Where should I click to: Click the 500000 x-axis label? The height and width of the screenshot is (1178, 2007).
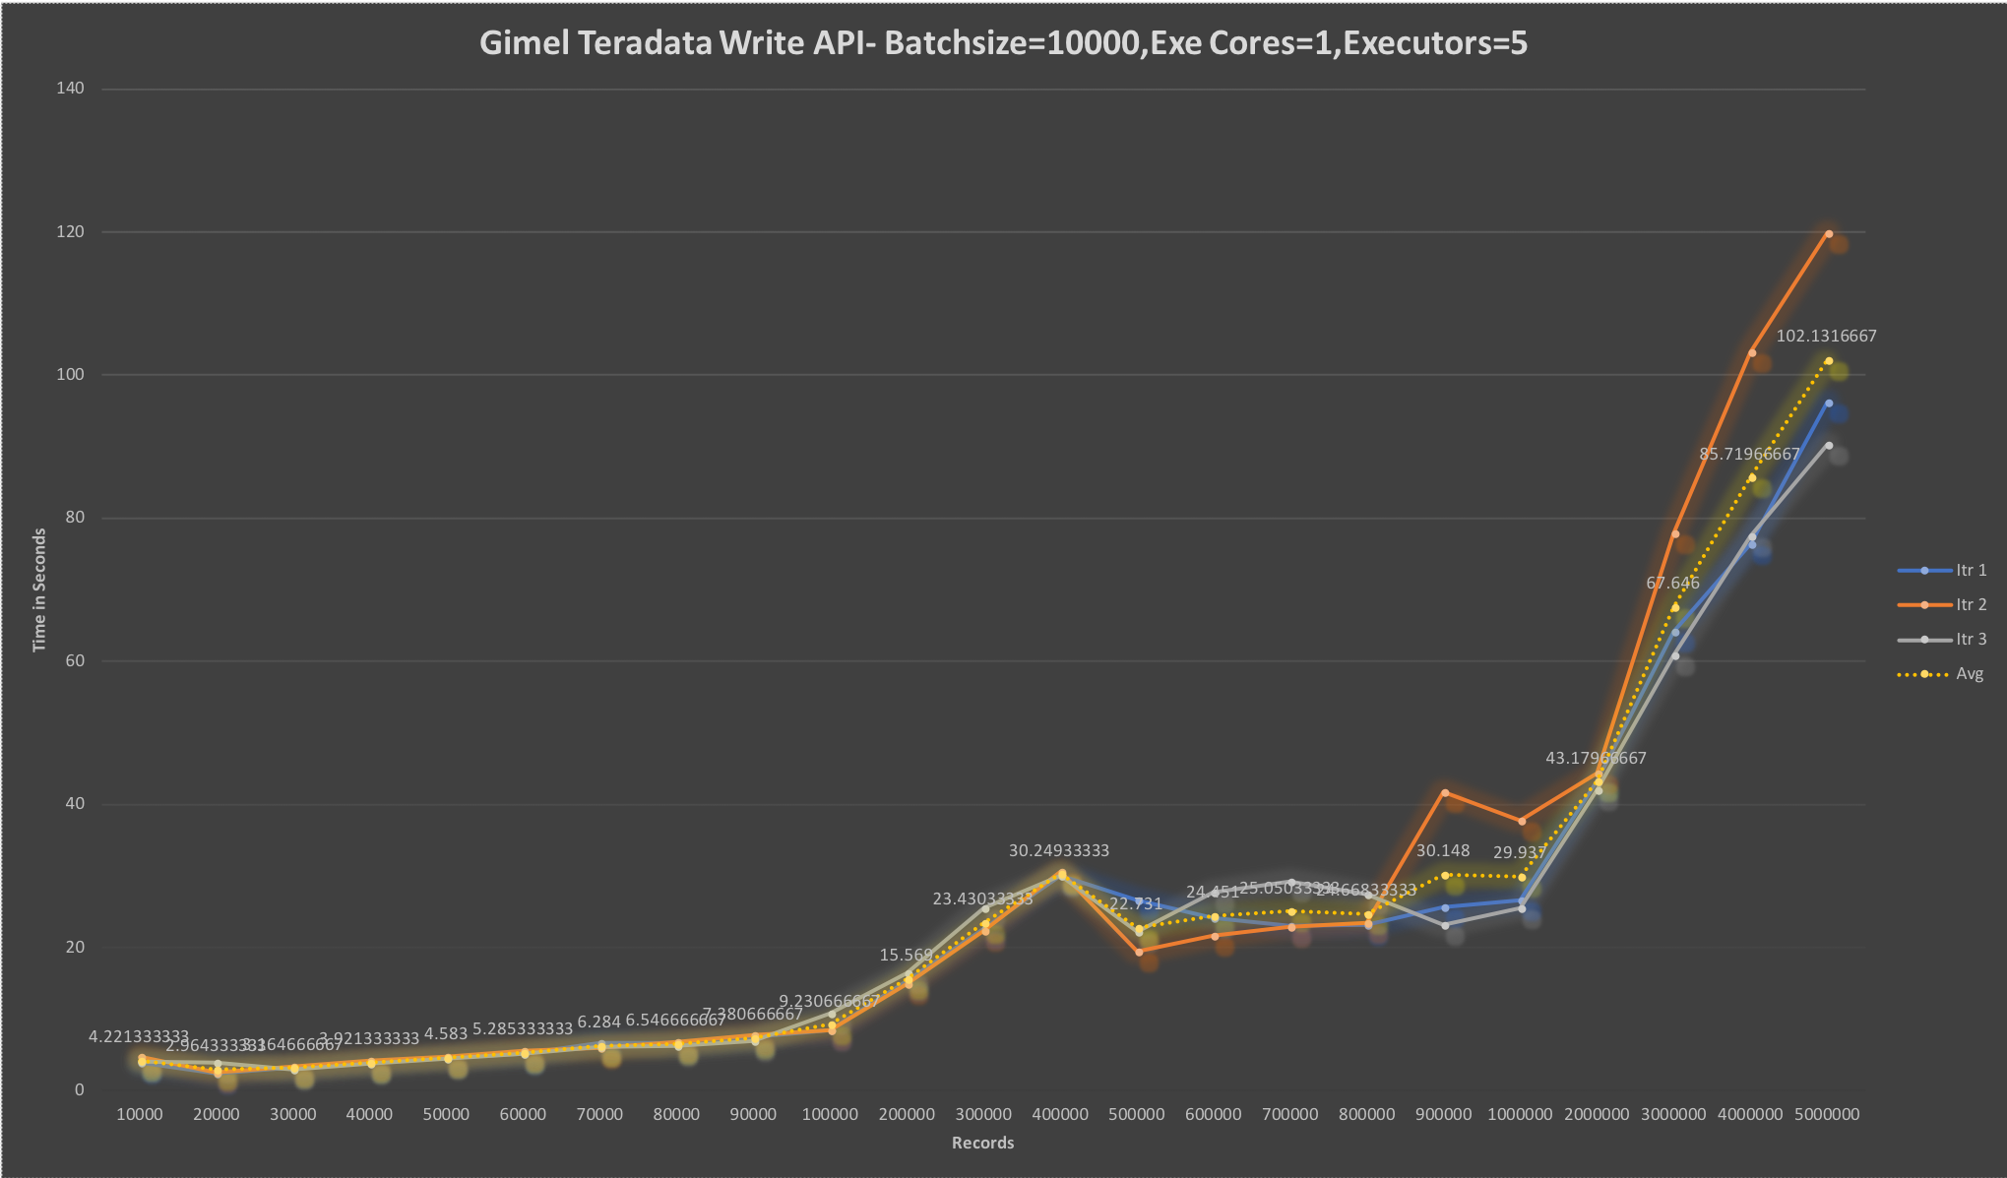pyautogui.click(x=1137, y=1114)
